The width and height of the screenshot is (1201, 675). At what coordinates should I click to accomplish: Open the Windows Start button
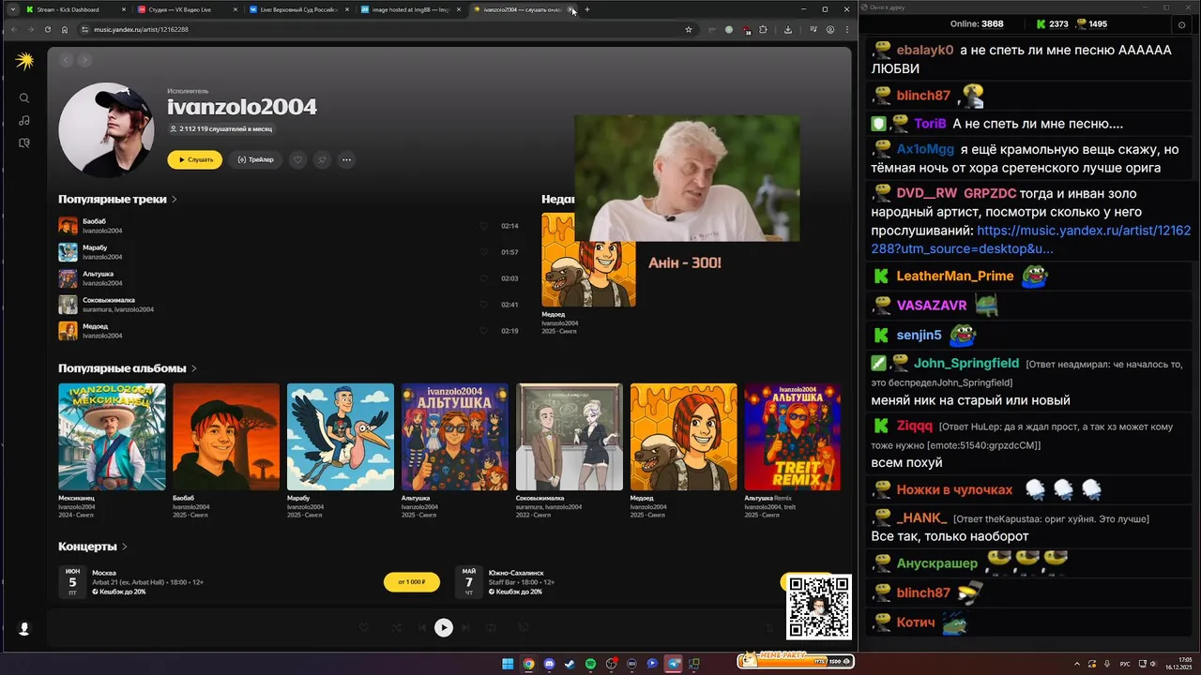508,664
